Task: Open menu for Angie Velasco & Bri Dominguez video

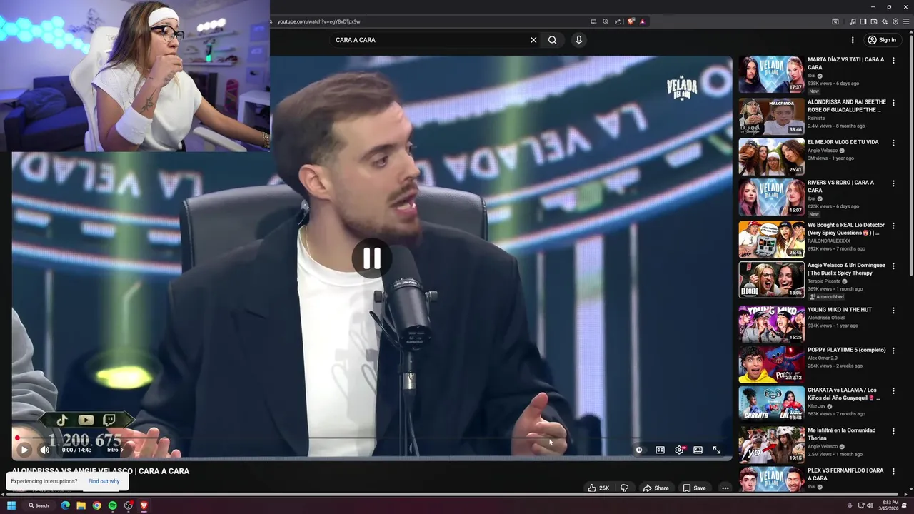Action: coord(893,266)
